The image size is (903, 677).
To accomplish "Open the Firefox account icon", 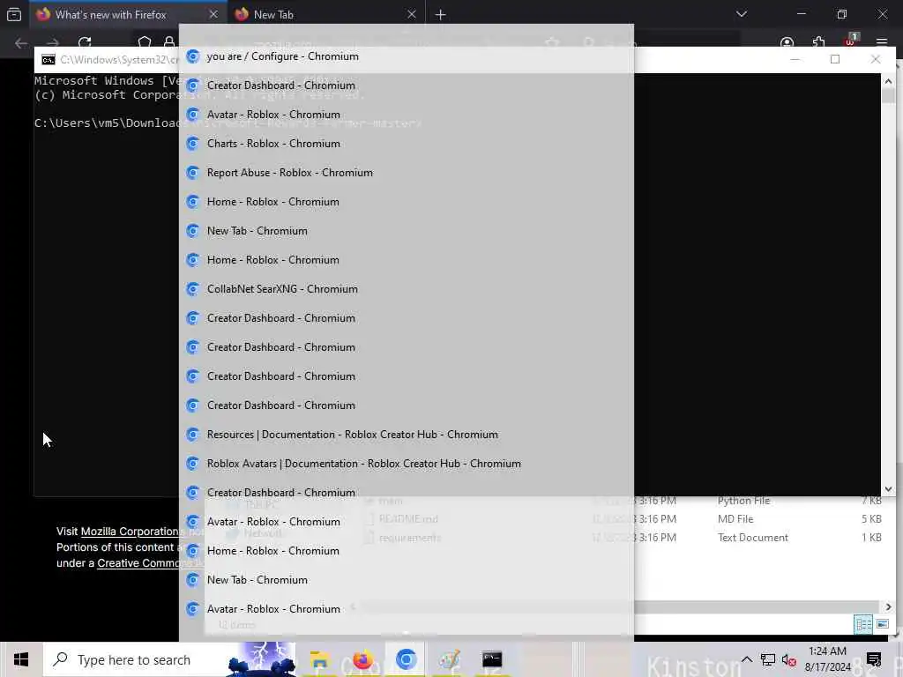I will point(787,42).
